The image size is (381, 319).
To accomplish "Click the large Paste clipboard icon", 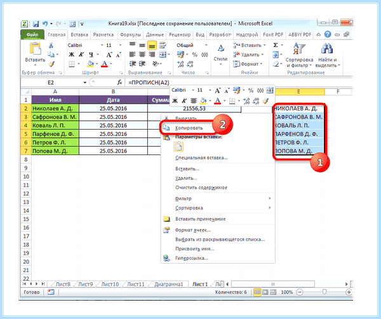I will pos(35,49).
